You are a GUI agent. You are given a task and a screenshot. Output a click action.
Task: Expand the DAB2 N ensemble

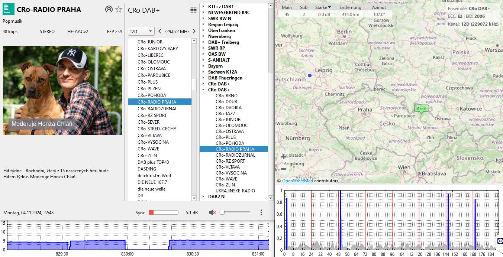coord(203,197)
